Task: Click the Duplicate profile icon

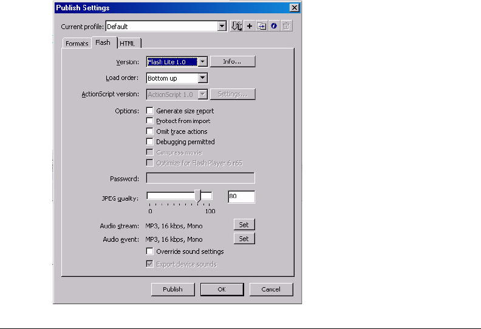Action: (262, 26)
